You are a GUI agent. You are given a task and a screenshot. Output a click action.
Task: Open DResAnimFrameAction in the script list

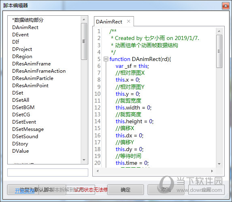[x=39, y=71]
